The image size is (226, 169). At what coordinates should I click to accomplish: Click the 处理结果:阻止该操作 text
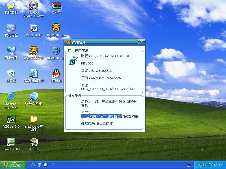click(97, 123)
